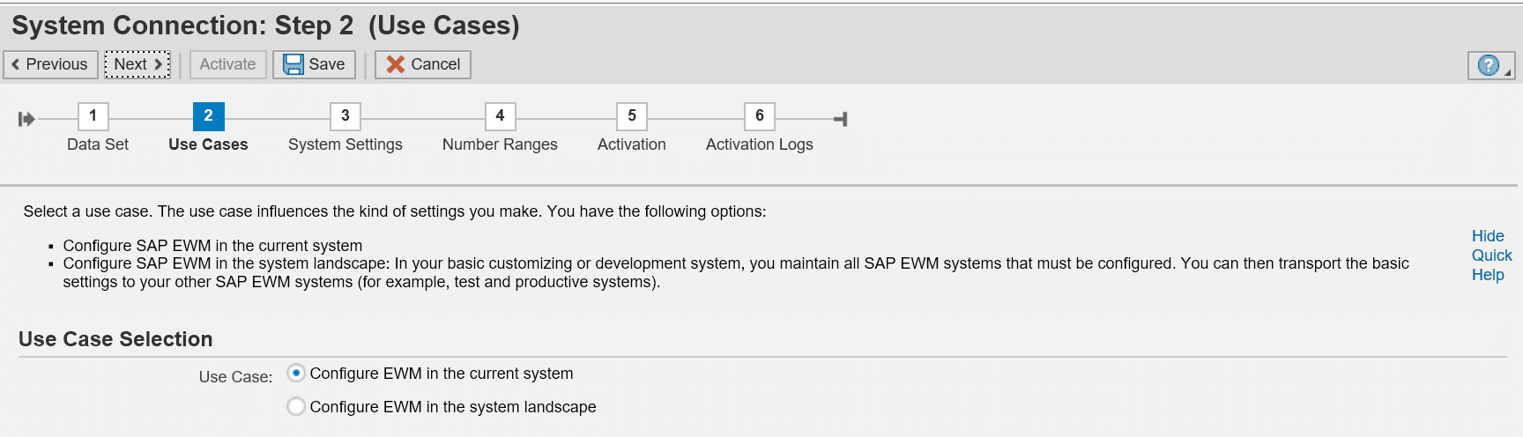Switch to the Number Ranges step label
The width and height of the screenshot is (1523, 437).
click(x=500, y=144)
